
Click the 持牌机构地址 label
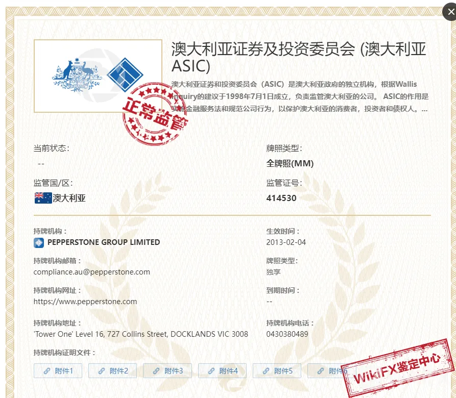click(57, 323)
